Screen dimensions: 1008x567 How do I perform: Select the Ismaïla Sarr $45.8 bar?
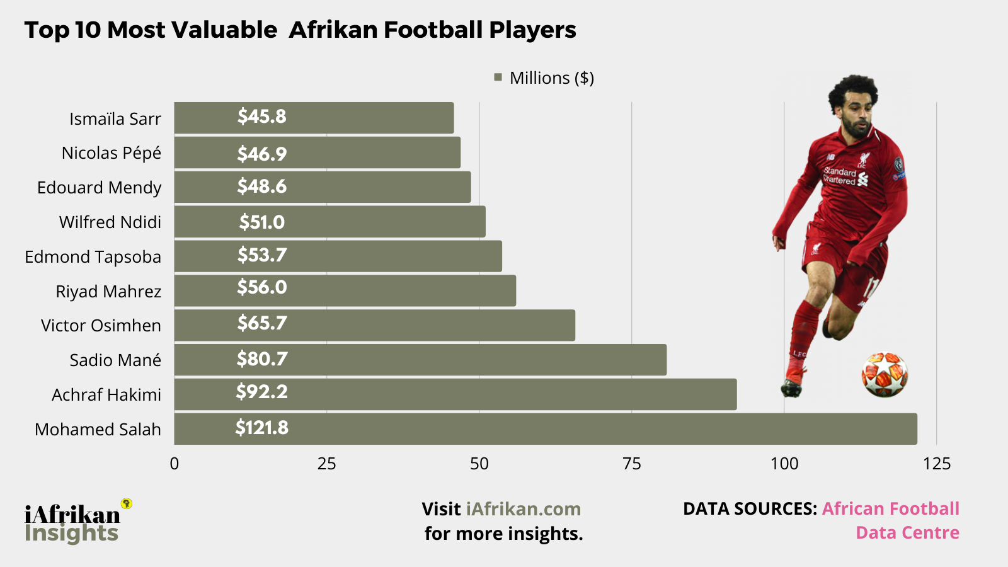(314, 118)
